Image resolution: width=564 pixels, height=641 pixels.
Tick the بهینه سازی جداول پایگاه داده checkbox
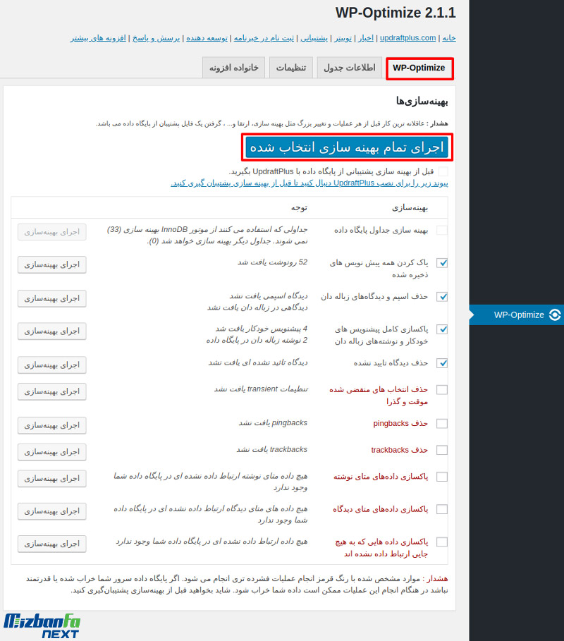coord(442,230)
